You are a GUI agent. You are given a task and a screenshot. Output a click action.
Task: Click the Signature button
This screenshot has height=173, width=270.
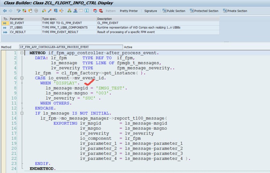click(x=150, y=11)
